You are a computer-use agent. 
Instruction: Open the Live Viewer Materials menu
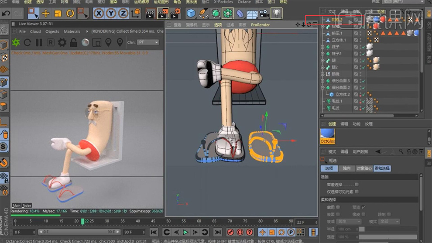click(72, 32)
